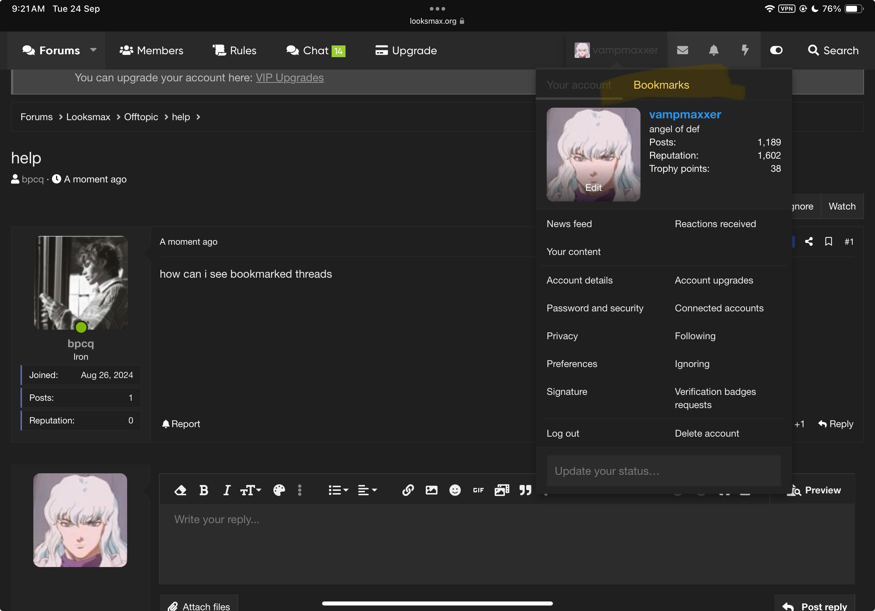Viewport: 875px width, 611px height.
Task: Toggle bold formatting
Action: coord(203,490)
